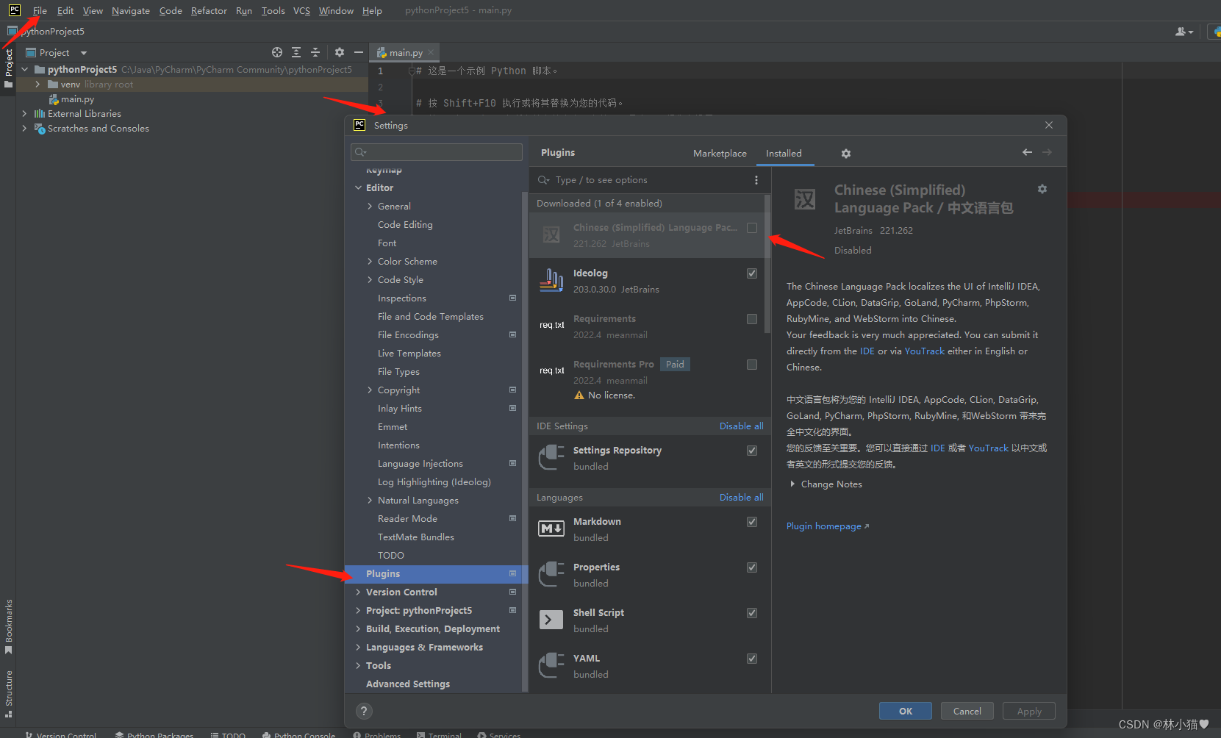The width and height of the screenshot is (1221, 738).
Task: Click the expand all icon in Project panel toolbar
Action: coord(296,52)
